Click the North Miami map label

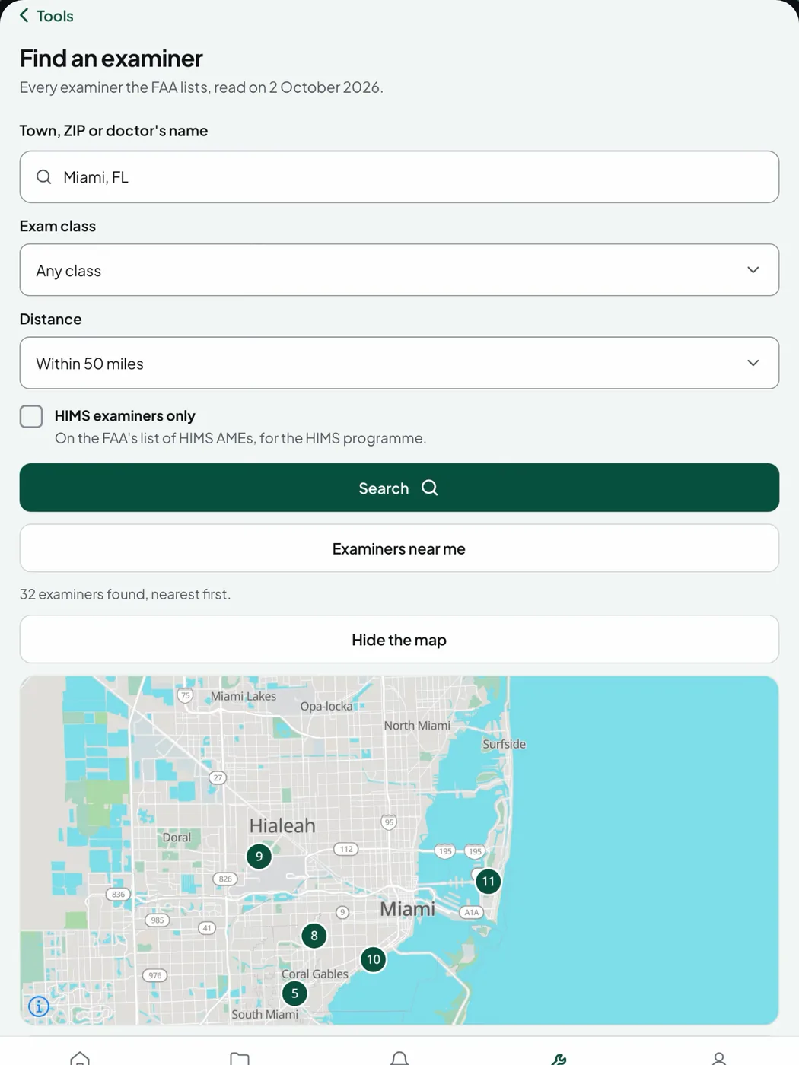point(417,726)
